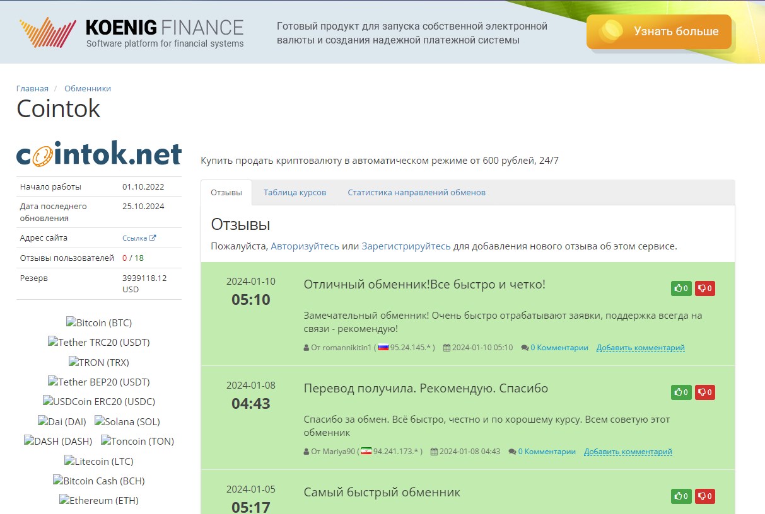Click review title 'Отличный обменник!Все быстро и четко!'

coord(424,284)
